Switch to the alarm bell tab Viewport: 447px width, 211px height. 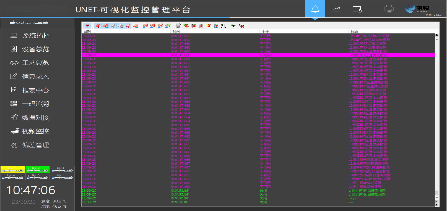tap(315, 9)
